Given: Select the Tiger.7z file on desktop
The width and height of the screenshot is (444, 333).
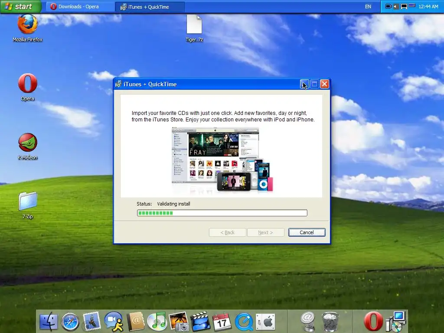Looking at the screenshot, I should tap(194, 28).
